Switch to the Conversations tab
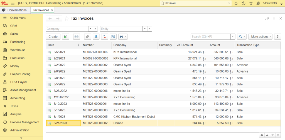Image resolution: width=285 pixels, height=140 pixels. tap(15, 10)
